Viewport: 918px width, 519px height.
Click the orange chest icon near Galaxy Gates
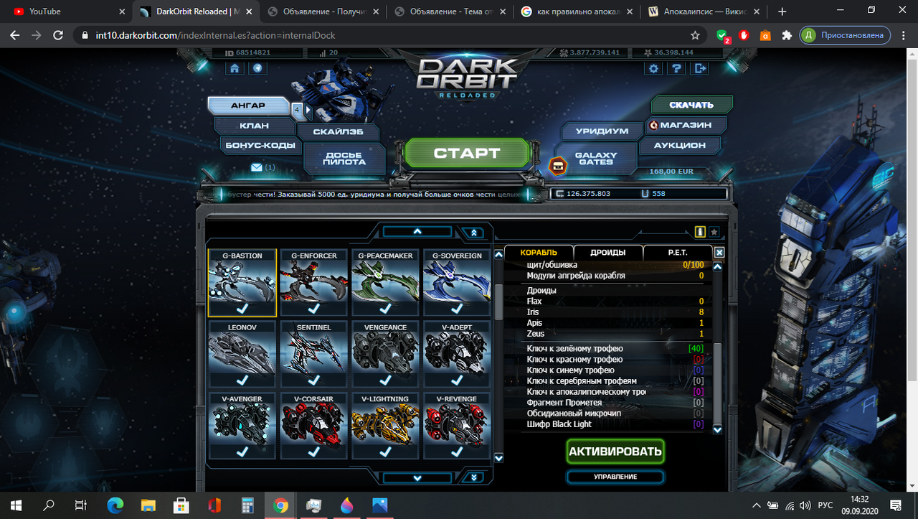coord(558,166)
